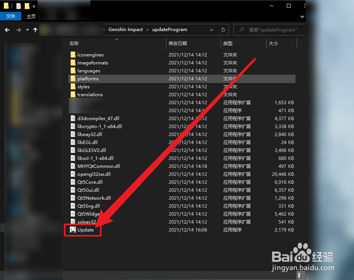The height and width of the screenshot is (280, 354).
Task: Click the properties icon in title bar
Action: tap(19, 6)
